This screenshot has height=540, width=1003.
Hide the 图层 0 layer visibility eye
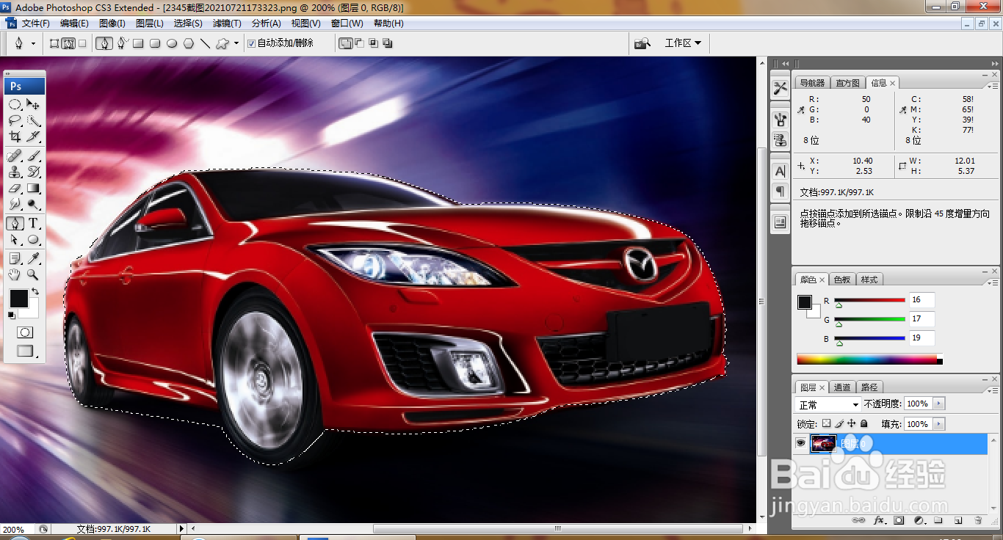point(801,443)
